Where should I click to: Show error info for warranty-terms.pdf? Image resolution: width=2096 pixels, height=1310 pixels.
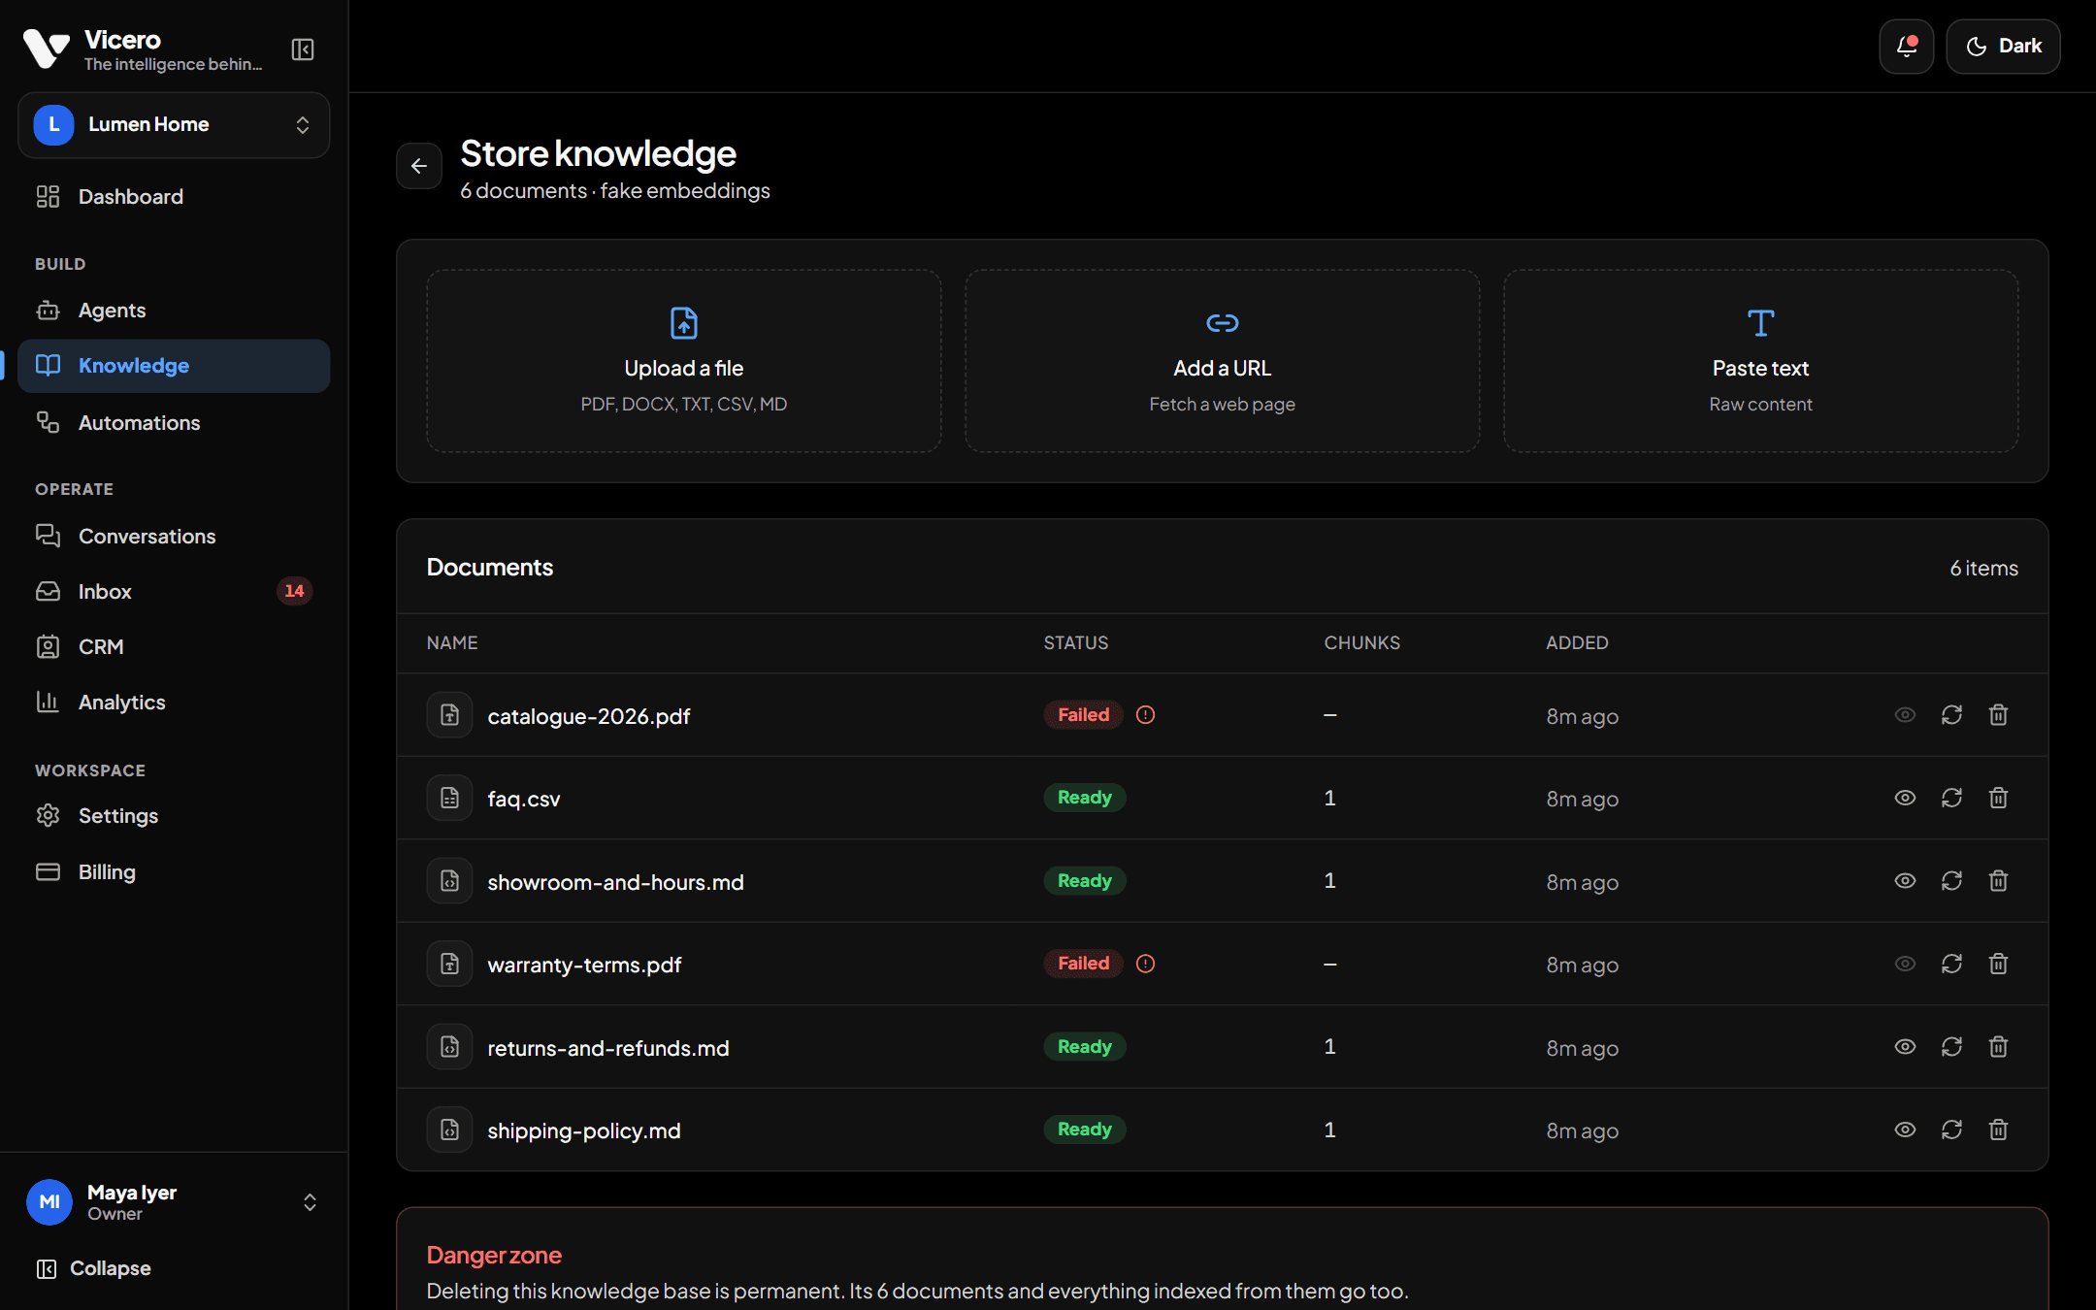[x=1145, y=964]
